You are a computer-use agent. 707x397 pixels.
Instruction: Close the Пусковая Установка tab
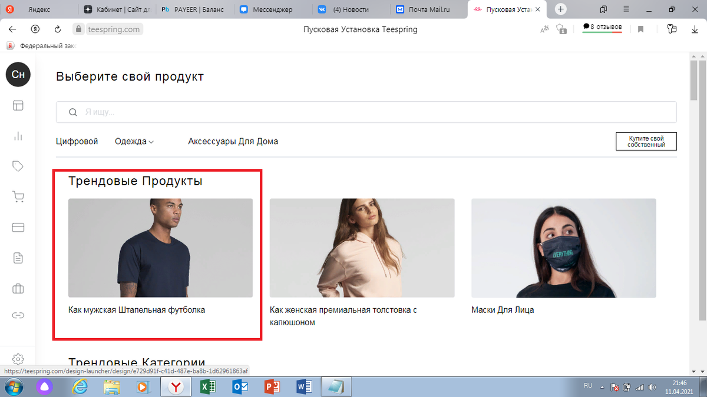[x=537, y=9]
